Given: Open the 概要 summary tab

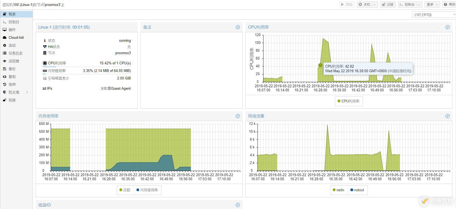Looking at the screenshot, I should pyautogui.click(x=16, y=14).
